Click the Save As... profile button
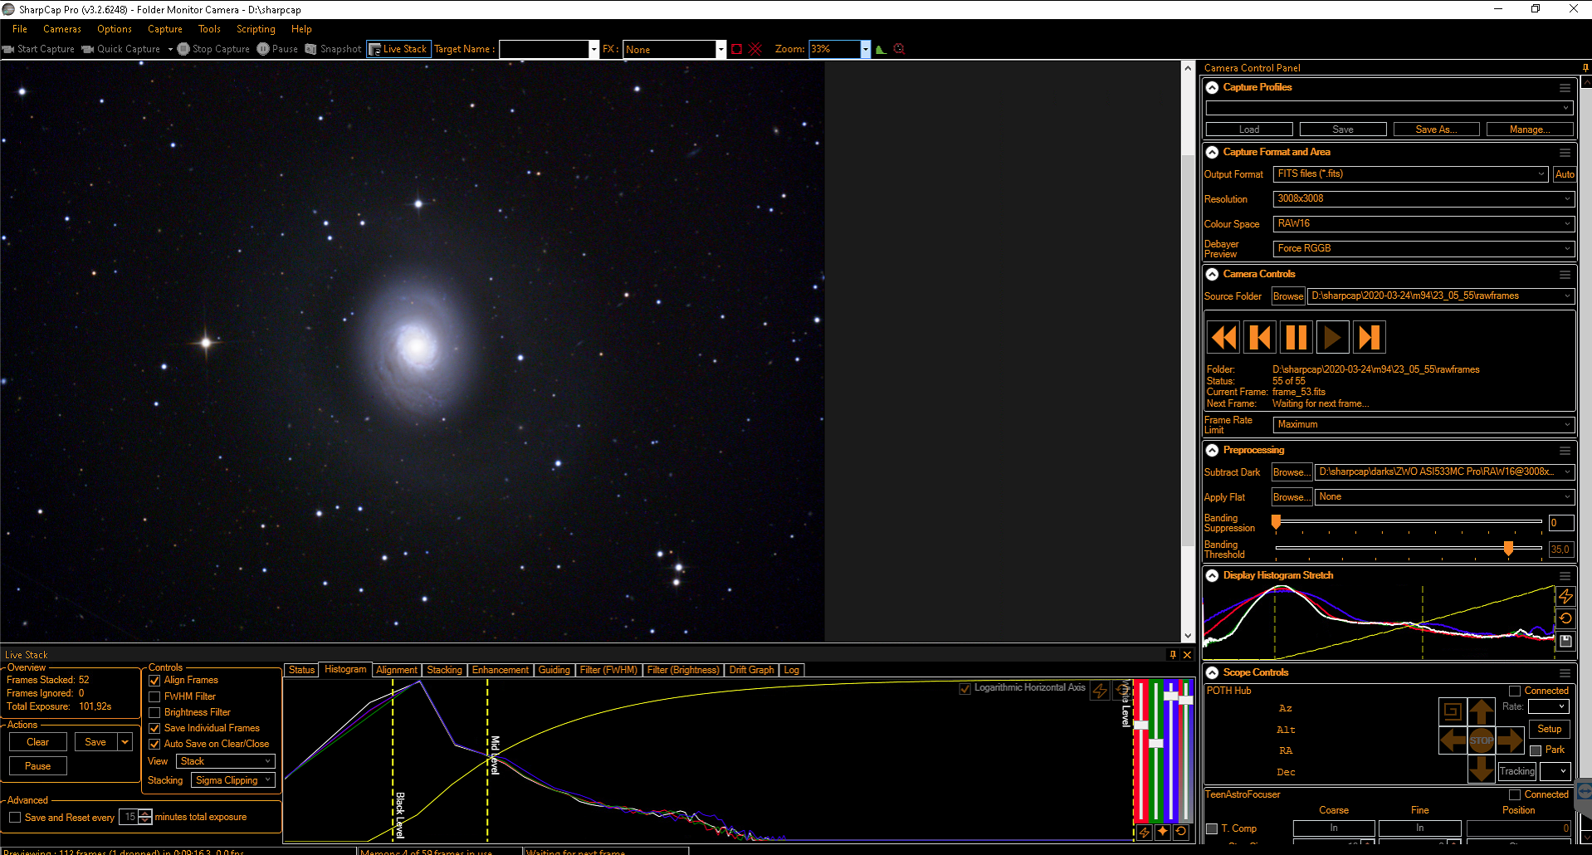 [x=1436, y=129]
